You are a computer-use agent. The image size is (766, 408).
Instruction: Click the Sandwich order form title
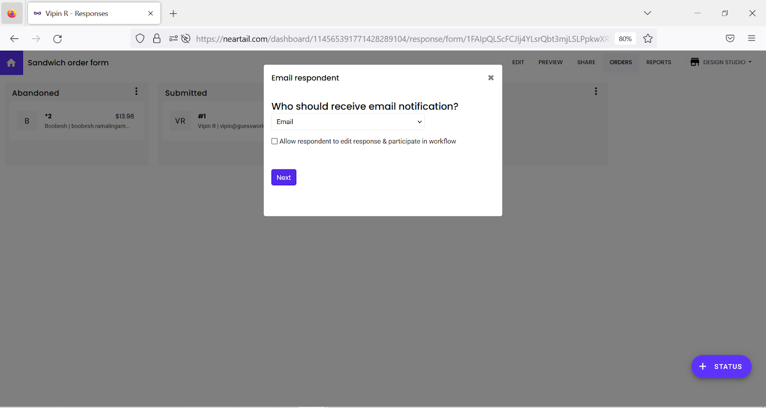pos(68,63)
